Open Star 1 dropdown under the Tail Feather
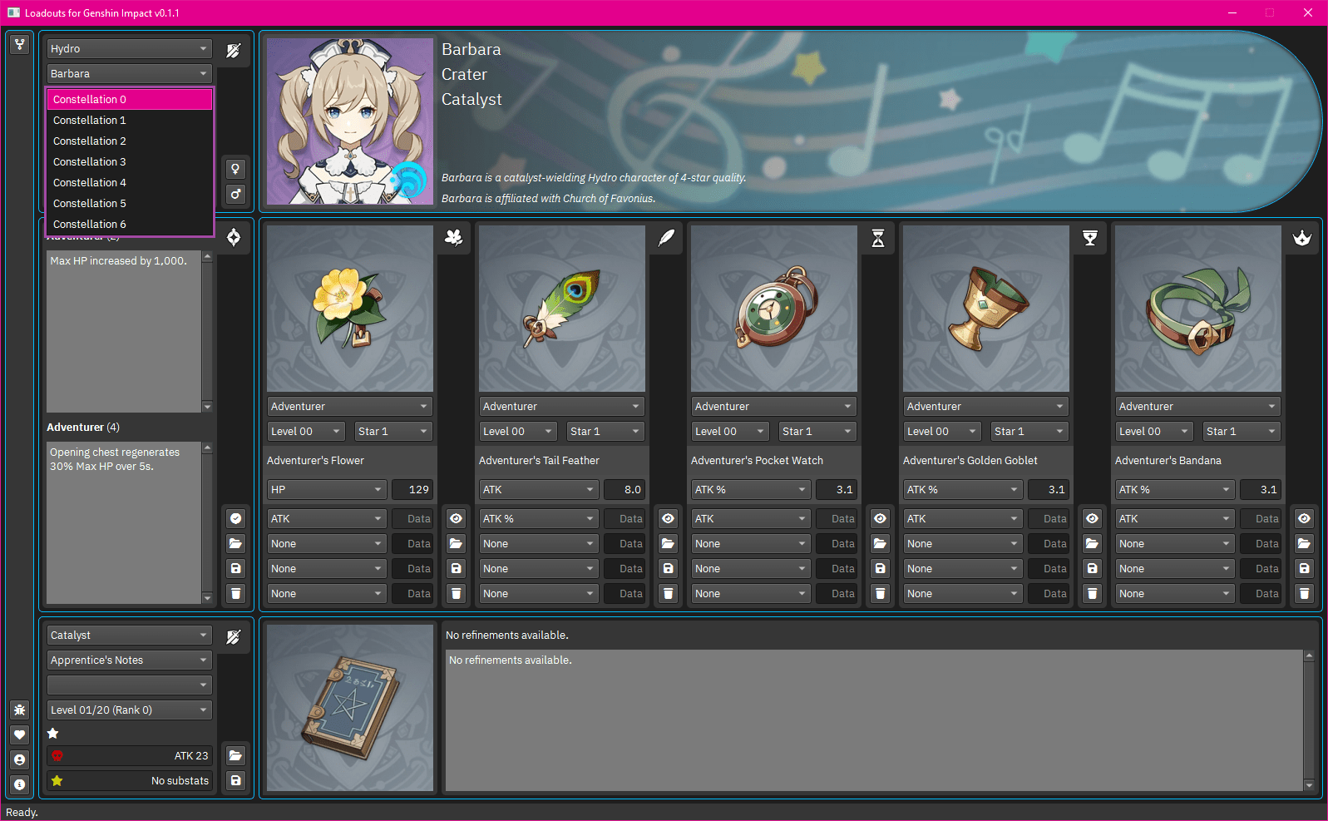Viewport: 1328px width, 821px height. click(605, 432)
